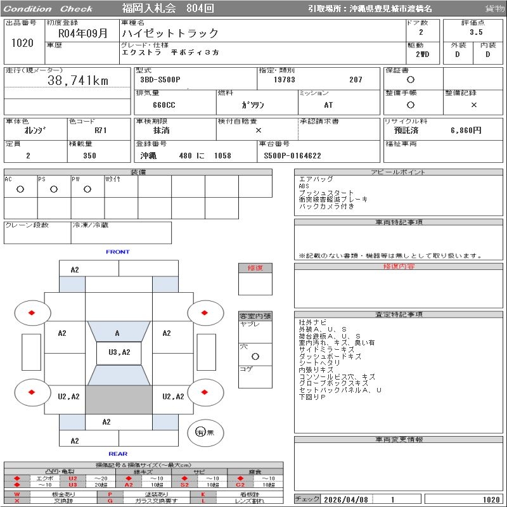
Task: Click the red U2 legend marker
Action: [73, 478]
